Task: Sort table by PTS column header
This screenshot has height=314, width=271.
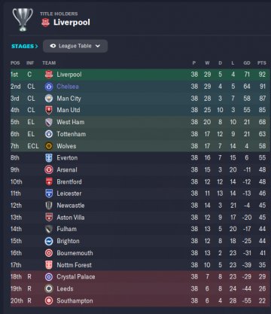Action: (x=261, y=63)
